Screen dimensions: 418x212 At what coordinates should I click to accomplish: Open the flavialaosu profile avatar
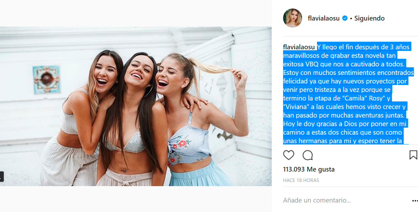292,18
